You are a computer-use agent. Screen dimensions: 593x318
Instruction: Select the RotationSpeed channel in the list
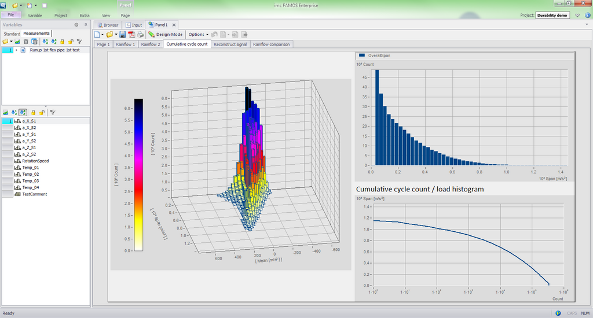tap(35, 161)
